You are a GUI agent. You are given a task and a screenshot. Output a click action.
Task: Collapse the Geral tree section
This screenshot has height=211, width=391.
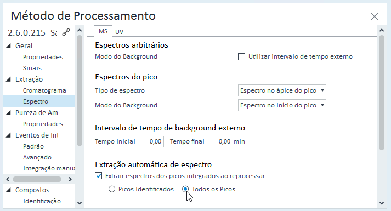(8, 46)
